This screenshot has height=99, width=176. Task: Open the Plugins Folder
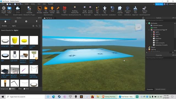[9, 10]
